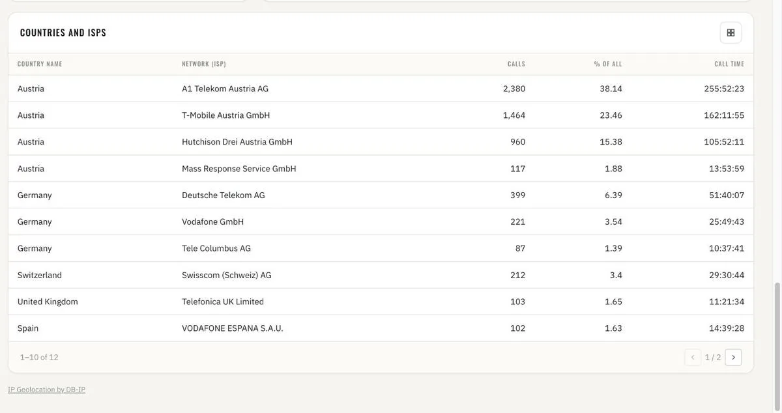Click call time 10:37:41
This screenshot has height=413, width=782.
pos(727,249)
